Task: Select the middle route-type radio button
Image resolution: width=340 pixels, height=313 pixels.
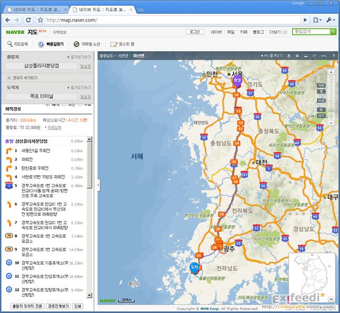Action: 64,105
